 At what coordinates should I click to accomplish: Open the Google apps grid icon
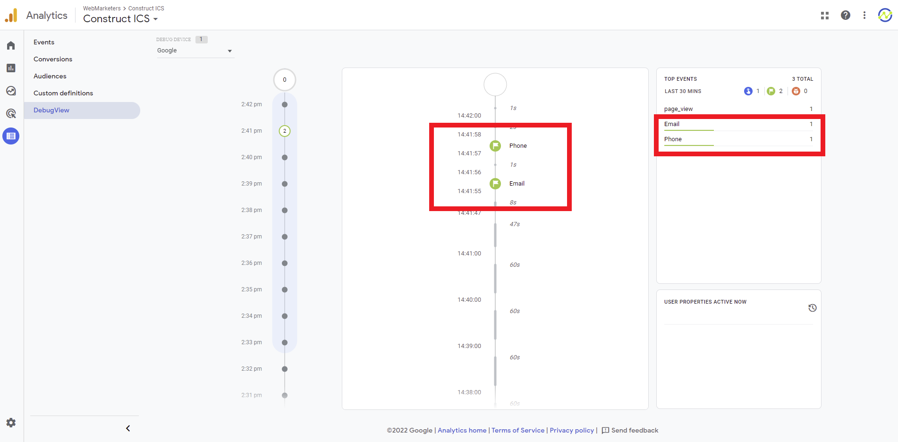(825, 16)
